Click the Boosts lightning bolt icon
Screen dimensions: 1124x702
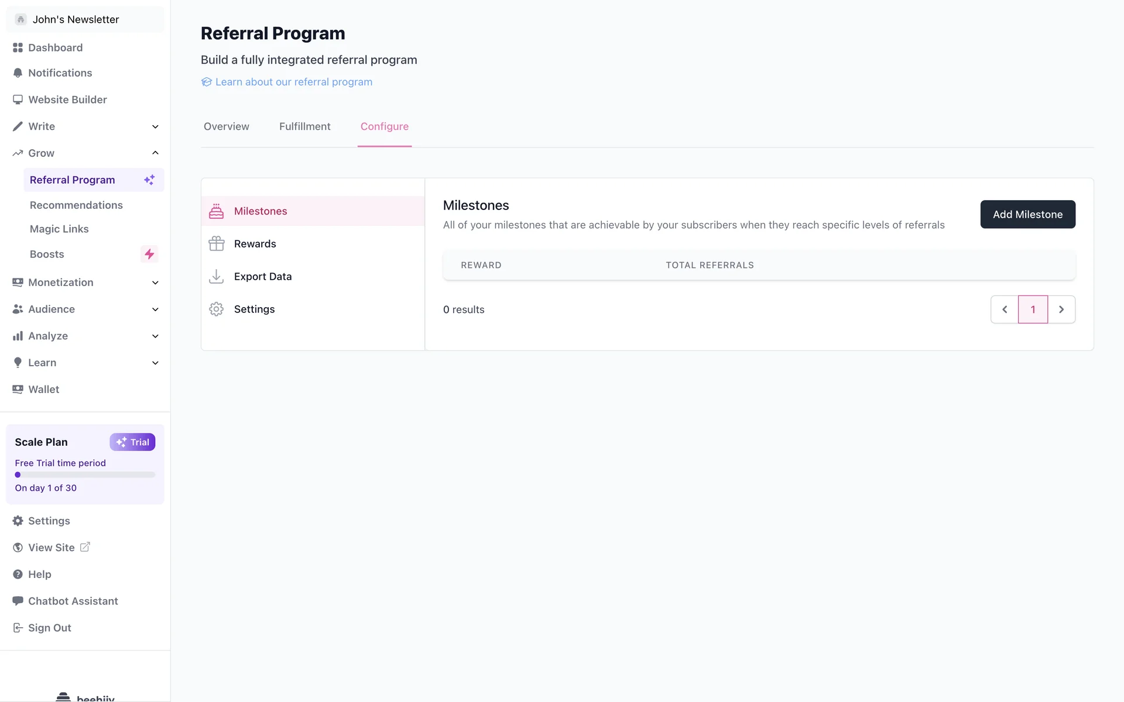149,254
